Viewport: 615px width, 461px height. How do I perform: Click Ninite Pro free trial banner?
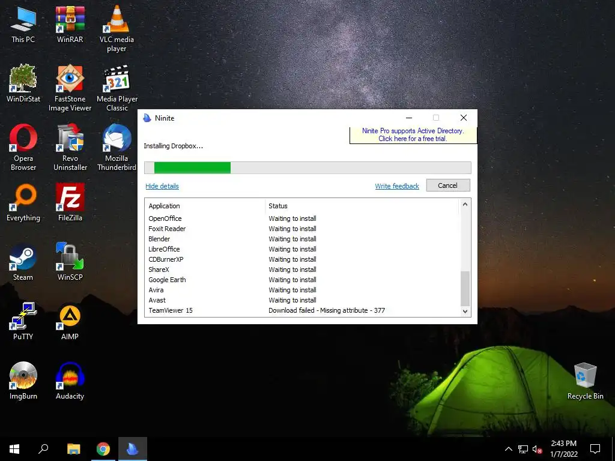(413, 135)
